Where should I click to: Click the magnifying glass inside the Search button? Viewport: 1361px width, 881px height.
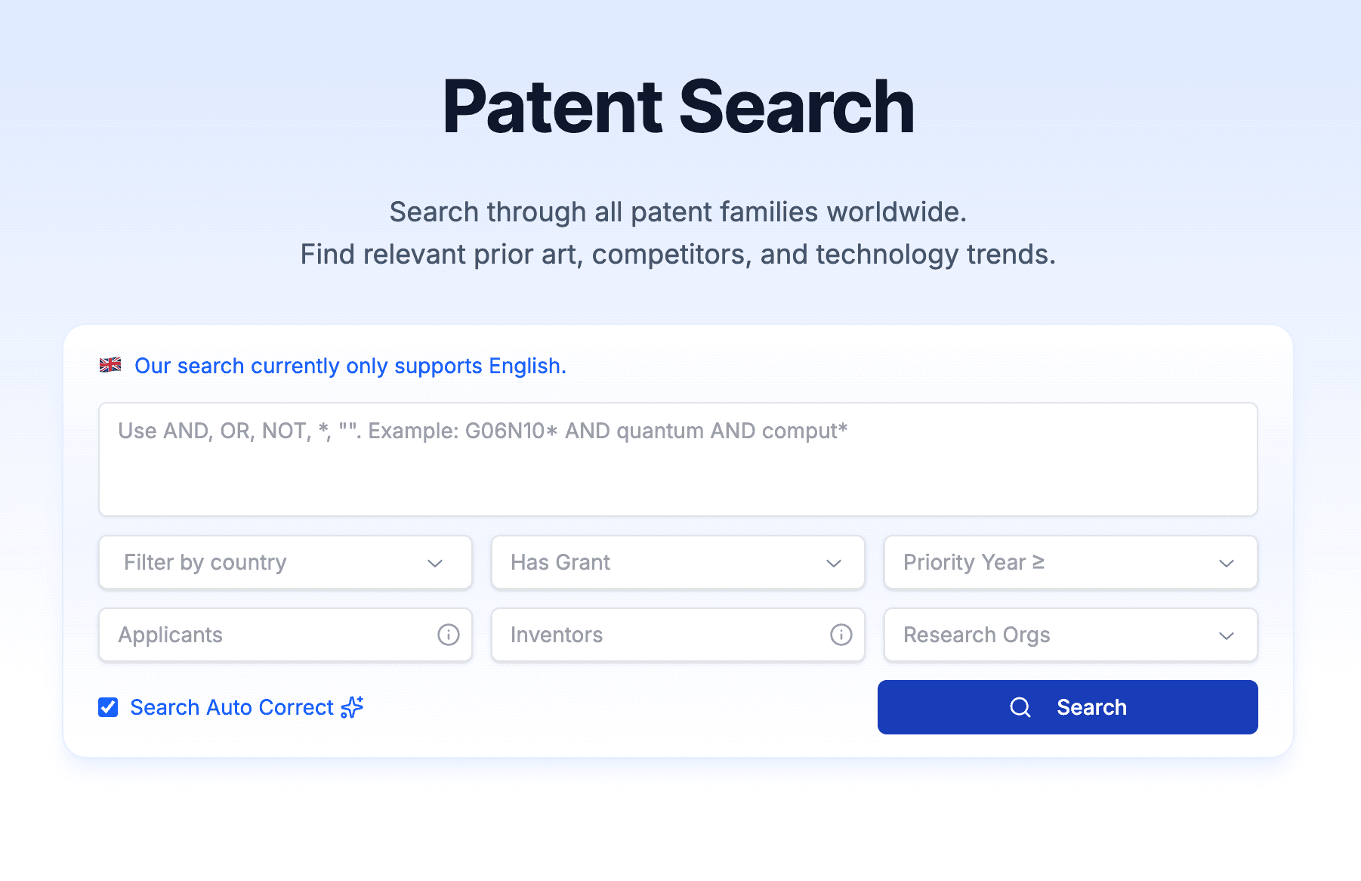pos(1020,707)
